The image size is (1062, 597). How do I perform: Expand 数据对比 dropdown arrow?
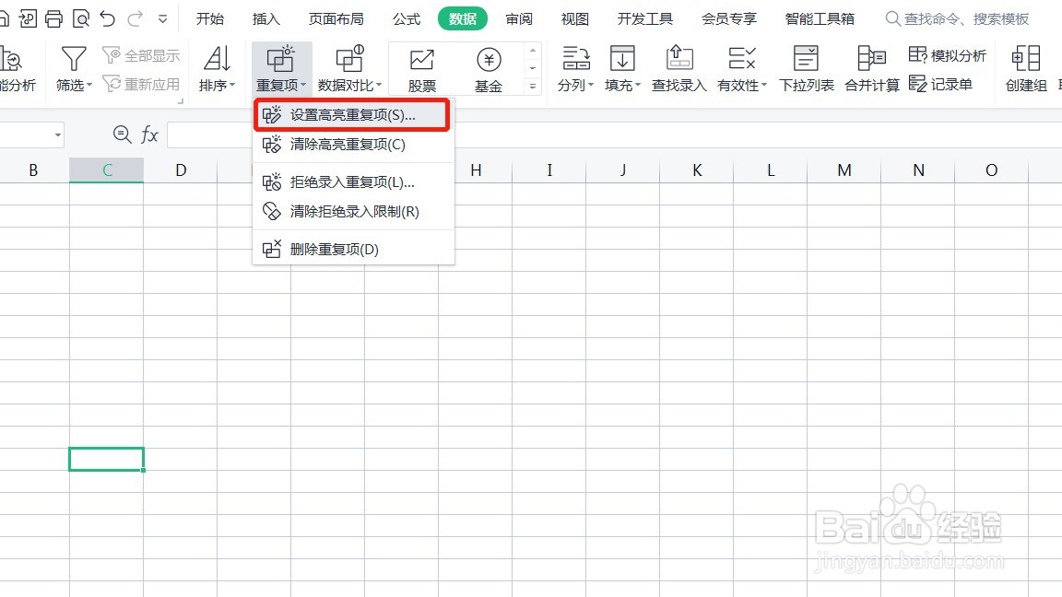(379, 86)
